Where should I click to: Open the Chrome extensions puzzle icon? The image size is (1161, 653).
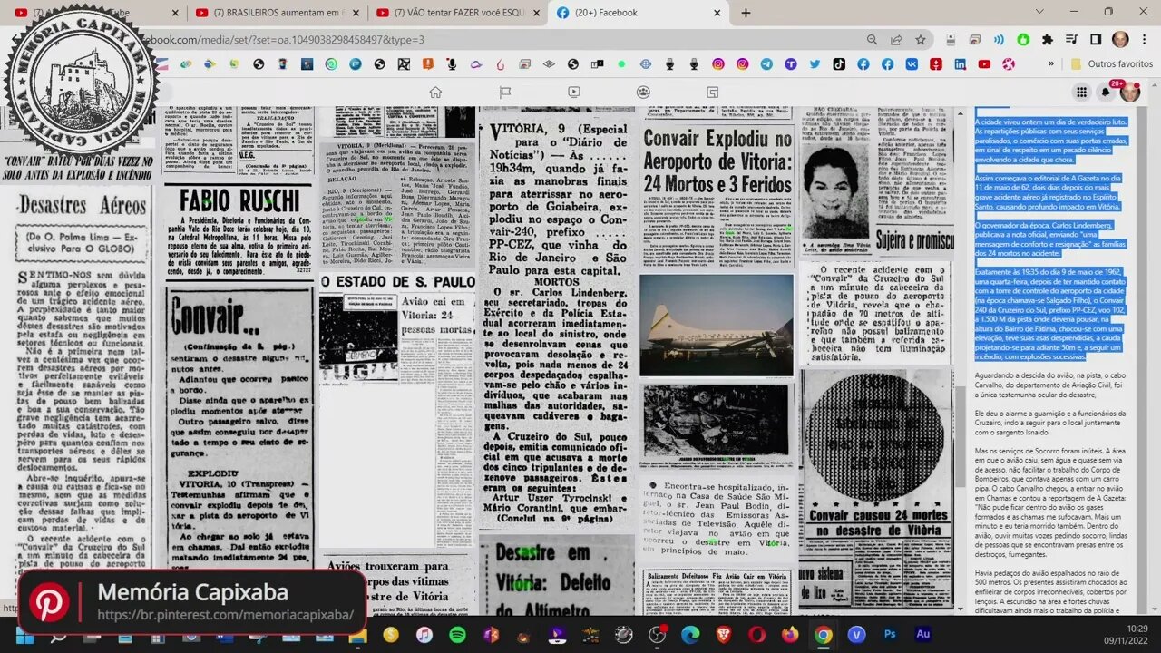1048,40
